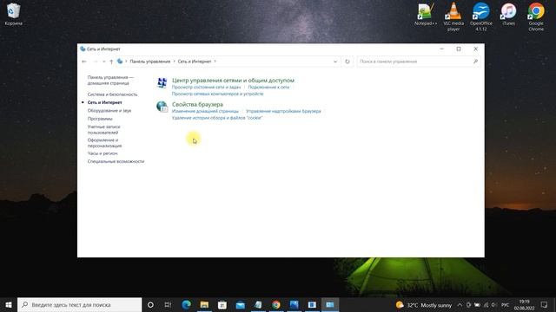Click Изменение домашней страницы link
This screenshot has height=312, width=556.
(x=205, y=111)
